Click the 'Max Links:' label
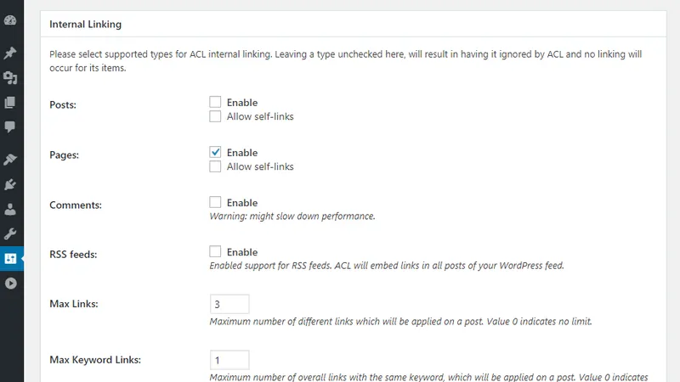Screen dimensions: 680x382 click(x=74, y=304)
